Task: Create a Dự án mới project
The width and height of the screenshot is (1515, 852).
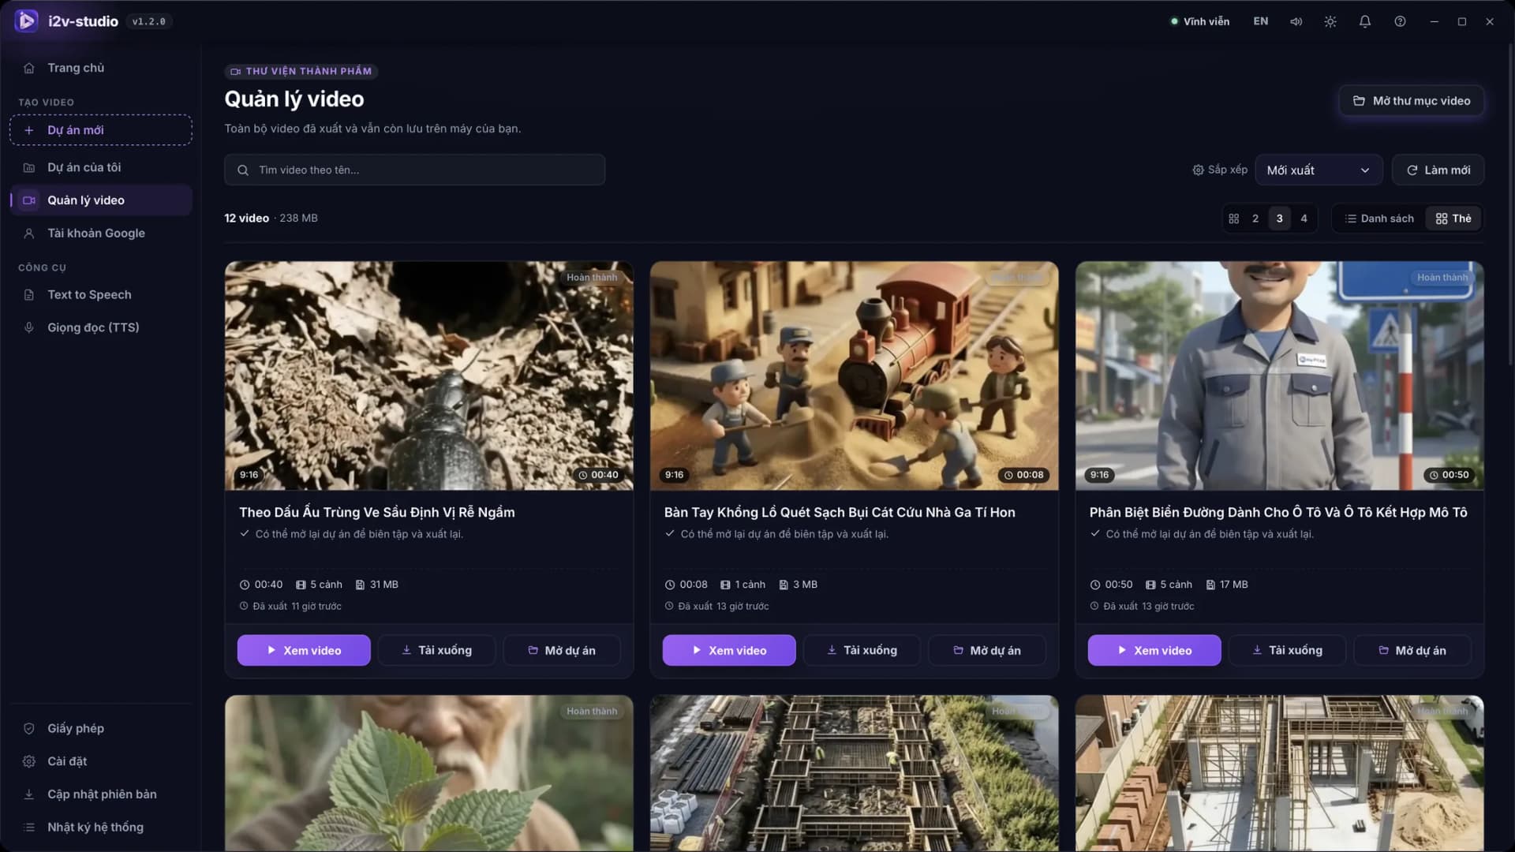Action: (101, 130)
